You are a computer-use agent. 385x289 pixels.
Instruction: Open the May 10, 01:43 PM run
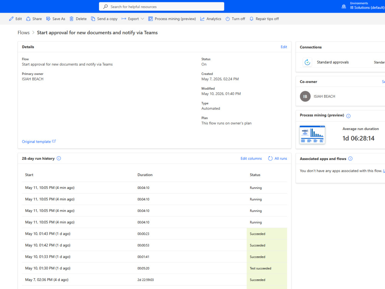[x=154, y=234]
